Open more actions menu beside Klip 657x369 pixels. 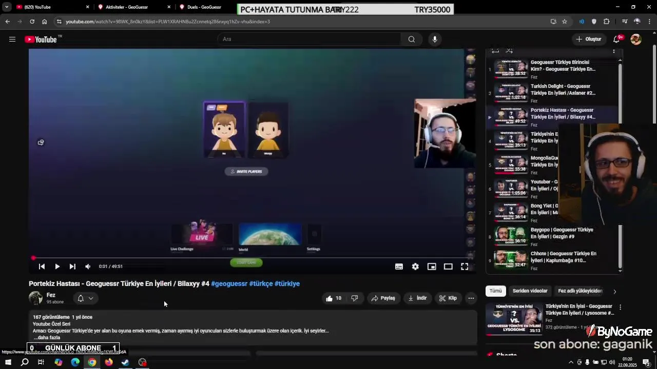(x=471, y=298)
